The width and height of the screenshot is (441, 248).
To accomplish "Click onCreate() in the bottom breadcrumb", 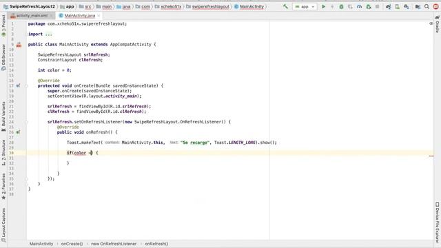I will click(x=72, y=244).
